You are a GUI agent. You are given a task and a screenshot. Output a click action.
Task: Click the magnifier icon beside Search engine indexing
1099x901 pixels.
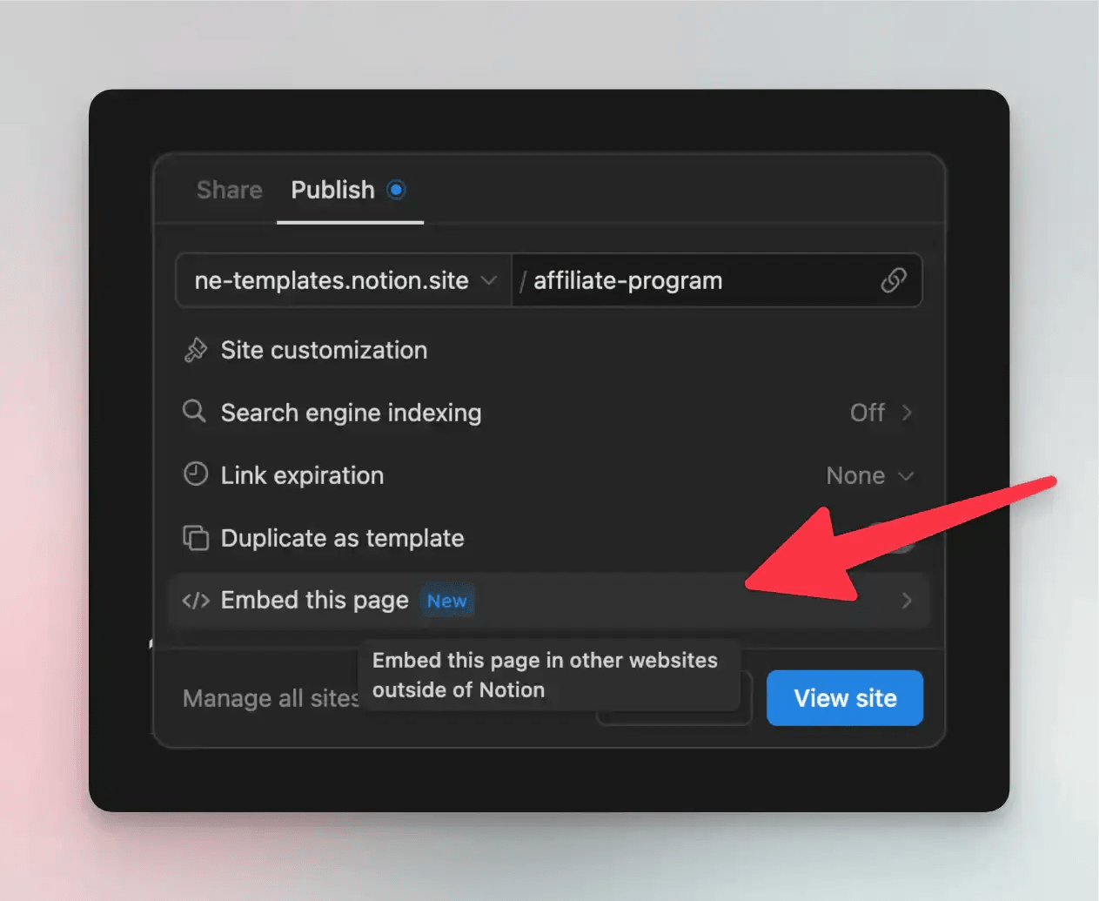point(195,412)
